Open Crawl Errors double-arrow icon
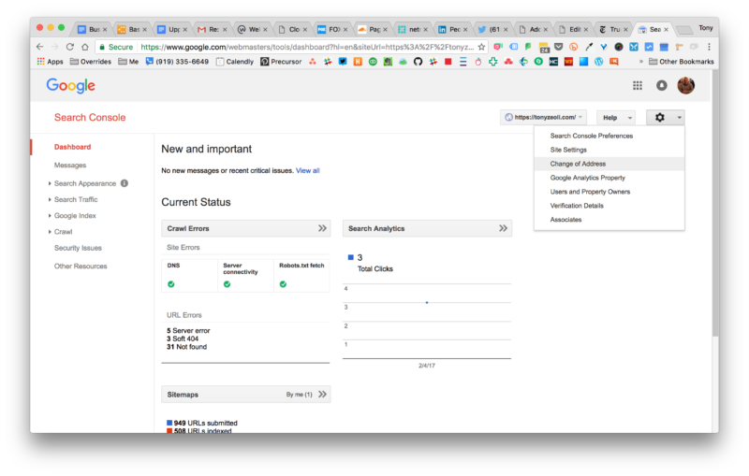The image size is (749, 476). click(322, 228)
